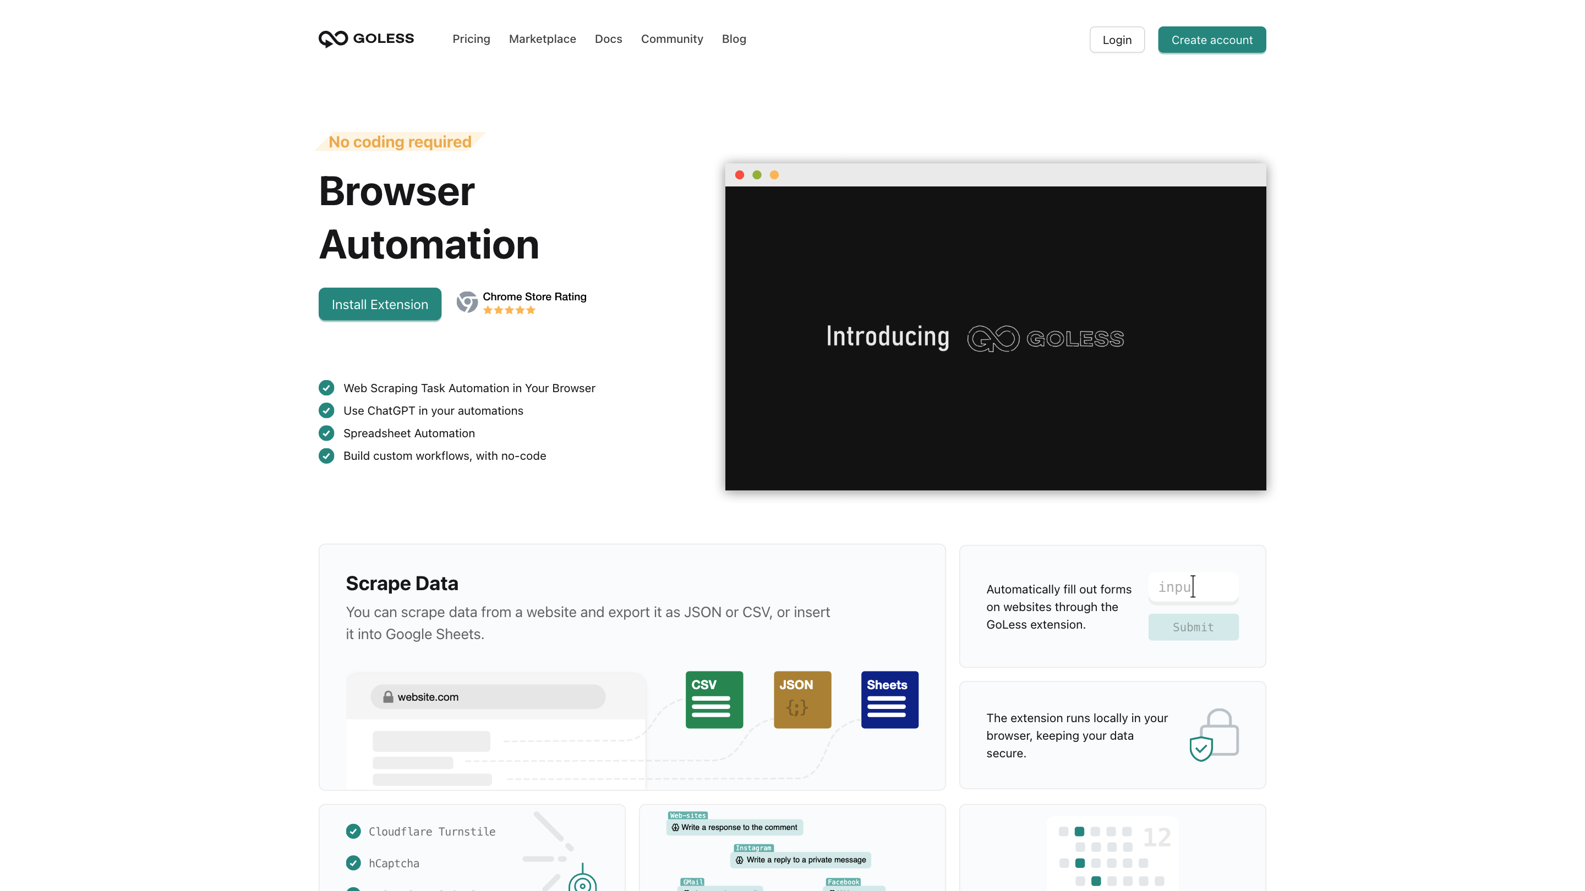Click checkmark beside Spreadsheet Automation
1585x891 pixels.
click(326, 433)
